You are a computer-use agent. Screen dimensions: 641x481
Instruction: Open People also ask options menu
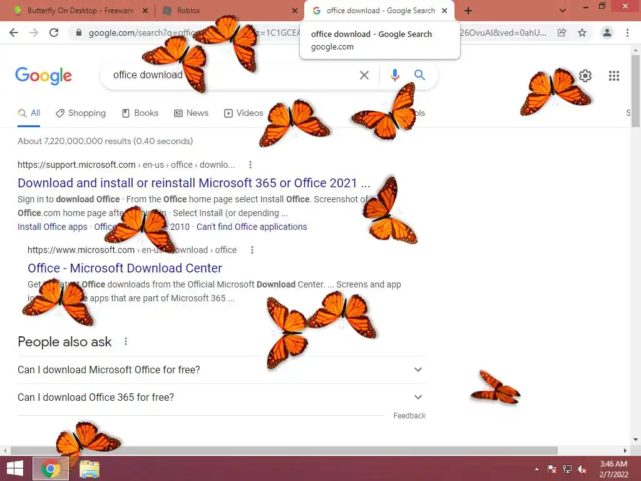pyautogui.click(x=126, y=341)
